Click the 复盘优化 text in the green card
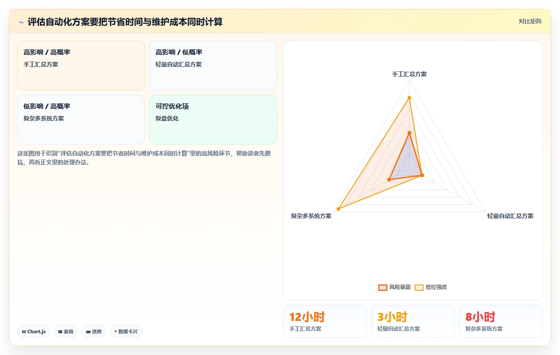 pos(167,118)
